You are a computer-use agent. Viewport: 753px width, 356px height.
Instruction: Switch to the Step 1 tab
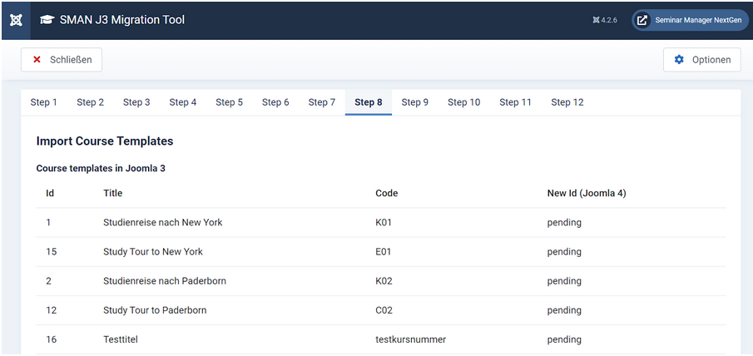point(44,102)
